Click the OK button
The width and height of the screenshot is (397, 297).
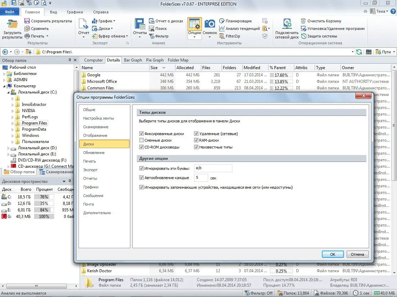[x=333, y=254]
